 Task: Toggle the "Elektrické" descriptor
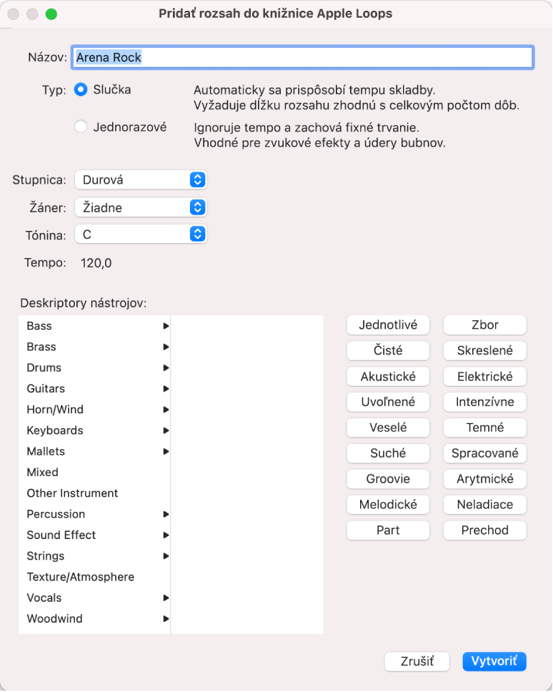[x=484, y=376]
